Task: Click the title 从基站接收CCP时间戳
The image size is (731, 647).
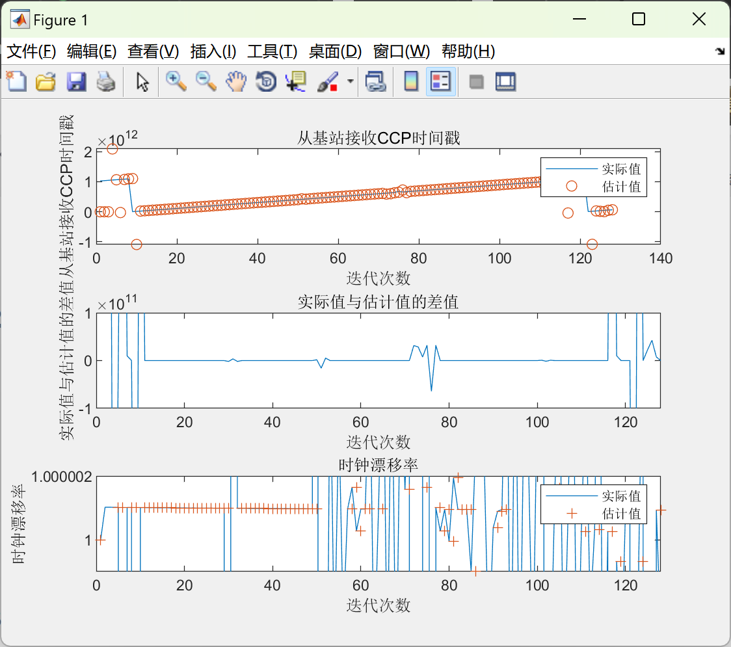Action: click(x=379, y=138)
